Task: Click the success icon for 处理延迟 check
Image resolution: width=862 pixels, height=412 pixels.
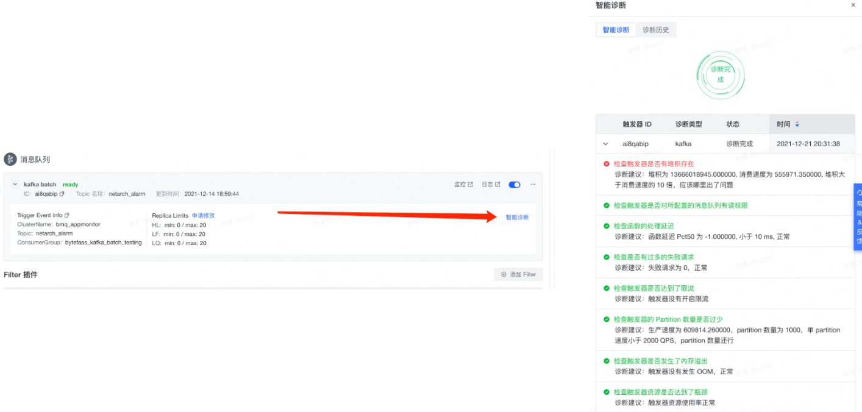Action: pyautogui.click(x=606, y=226)
